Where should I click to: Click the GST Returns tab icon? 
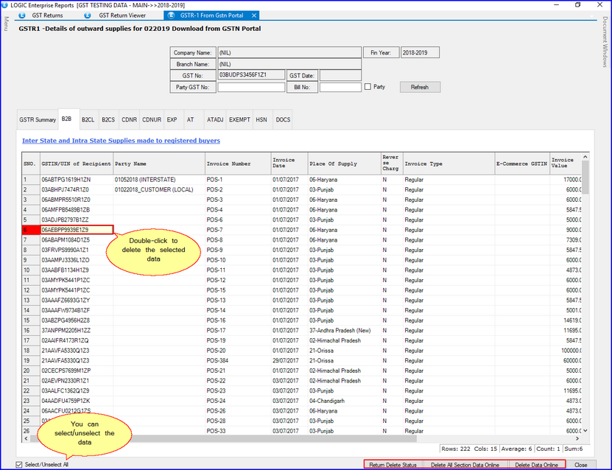tap(23, 15)
